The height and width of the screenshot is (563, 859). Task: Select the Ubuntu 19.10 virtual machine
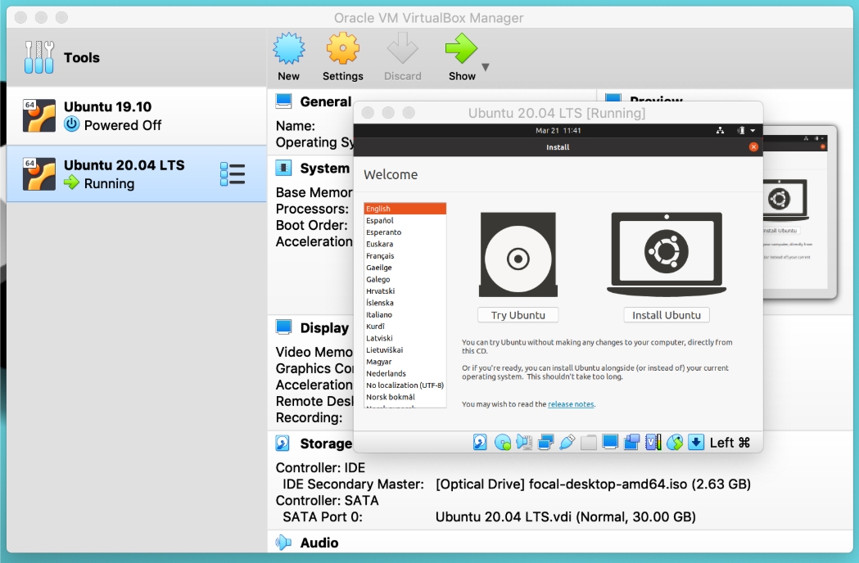coord(137,115)
